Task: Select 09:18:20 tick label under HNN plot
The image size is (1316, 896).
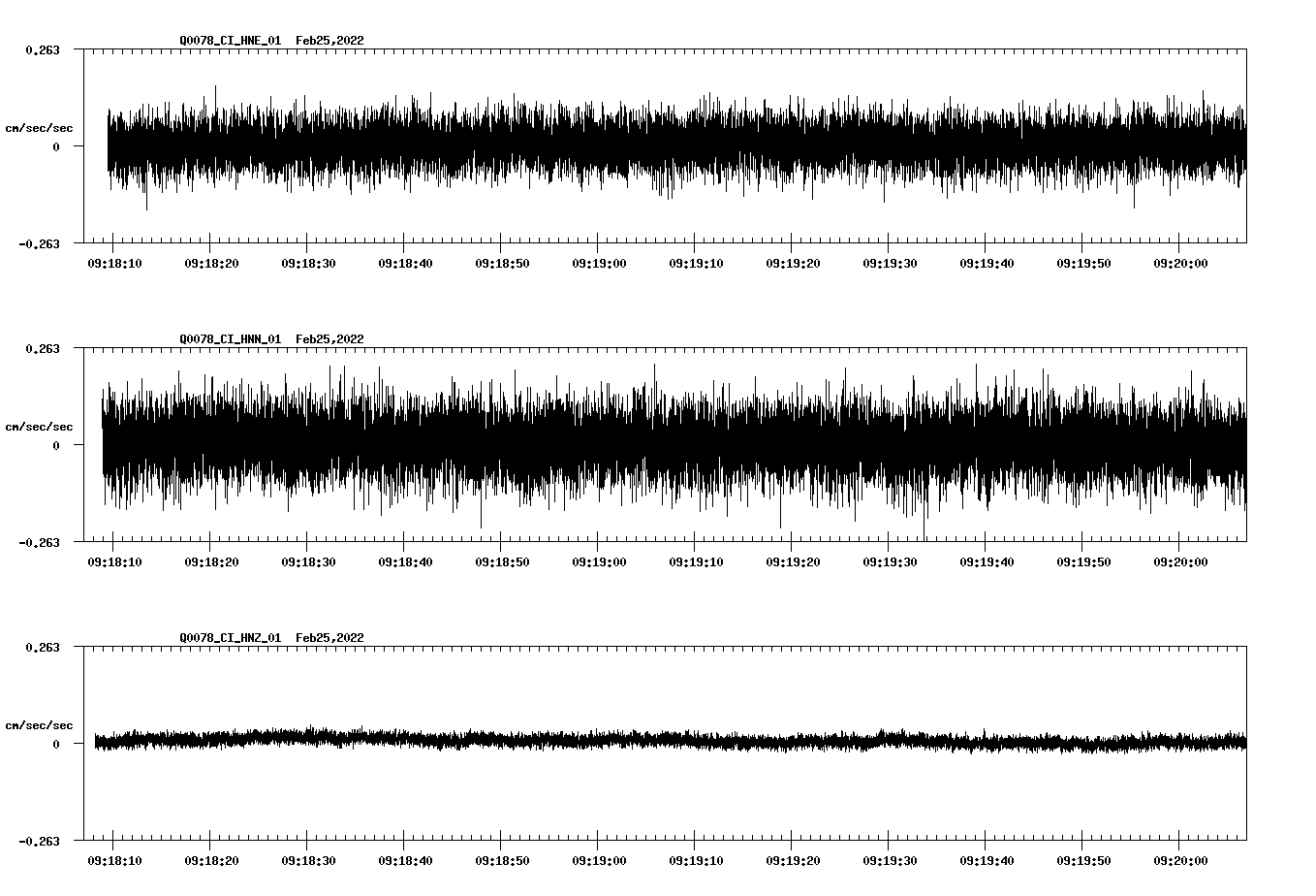Action: pos(211,561)
